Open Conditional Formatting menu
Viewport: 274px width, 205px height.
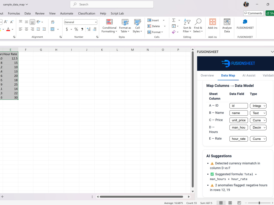(x=109, y=26)
